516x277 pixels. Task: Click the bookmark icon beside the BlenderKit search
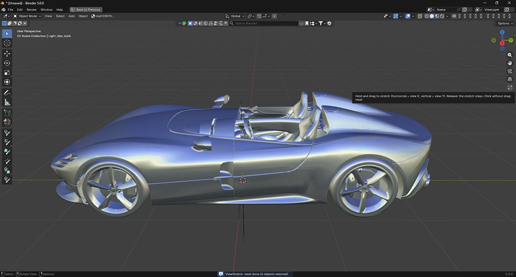[x=307, y=23]
